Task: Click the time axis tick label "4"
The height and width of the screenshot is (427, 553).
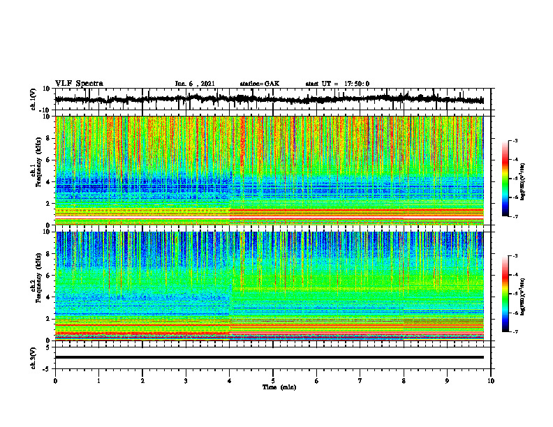Action: click(230, 381)
